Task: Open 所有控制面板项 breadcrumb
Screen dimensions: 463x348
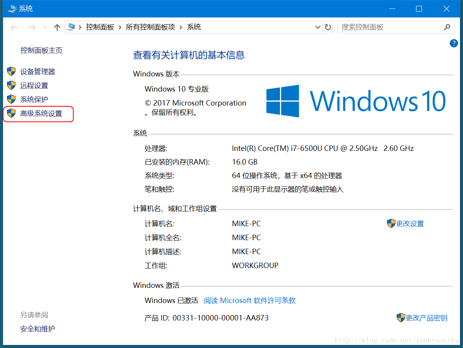Action: click(150, 27)
